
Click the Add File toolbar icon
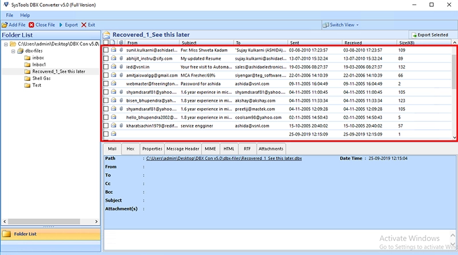click(5, 25)
